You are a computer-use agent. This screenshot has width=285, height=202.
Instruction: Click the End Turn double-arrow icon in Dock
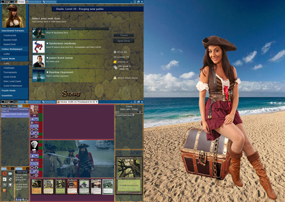click(x=10, y=173)
